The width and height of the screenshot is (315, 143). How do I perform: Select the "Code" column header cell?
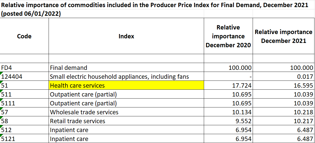click(x=24, y=36)
